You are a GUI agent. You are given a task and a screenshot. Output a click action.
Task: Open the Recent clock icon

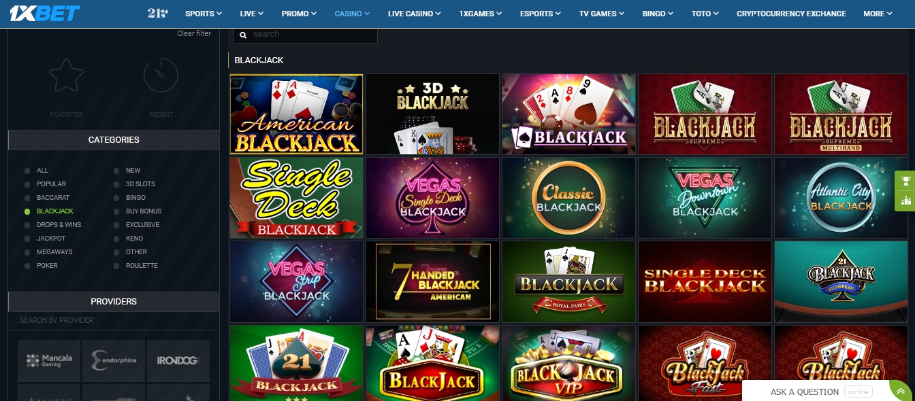tap(161, 75)
